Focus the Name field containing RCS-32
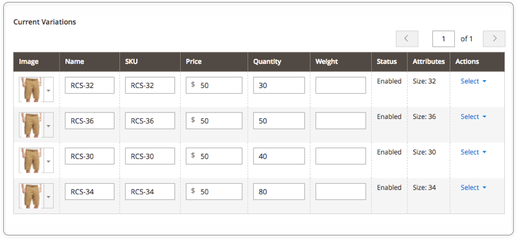 89,85
